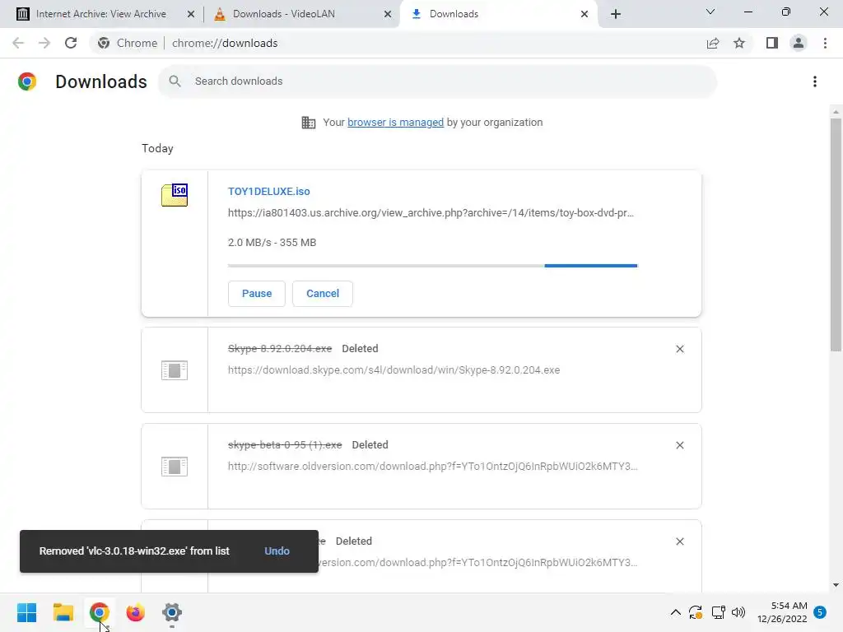Click the struck-through skype-beta-0-95 (1).exe filename
This screenshot has height=632, width=843.
tap(285, 444)
